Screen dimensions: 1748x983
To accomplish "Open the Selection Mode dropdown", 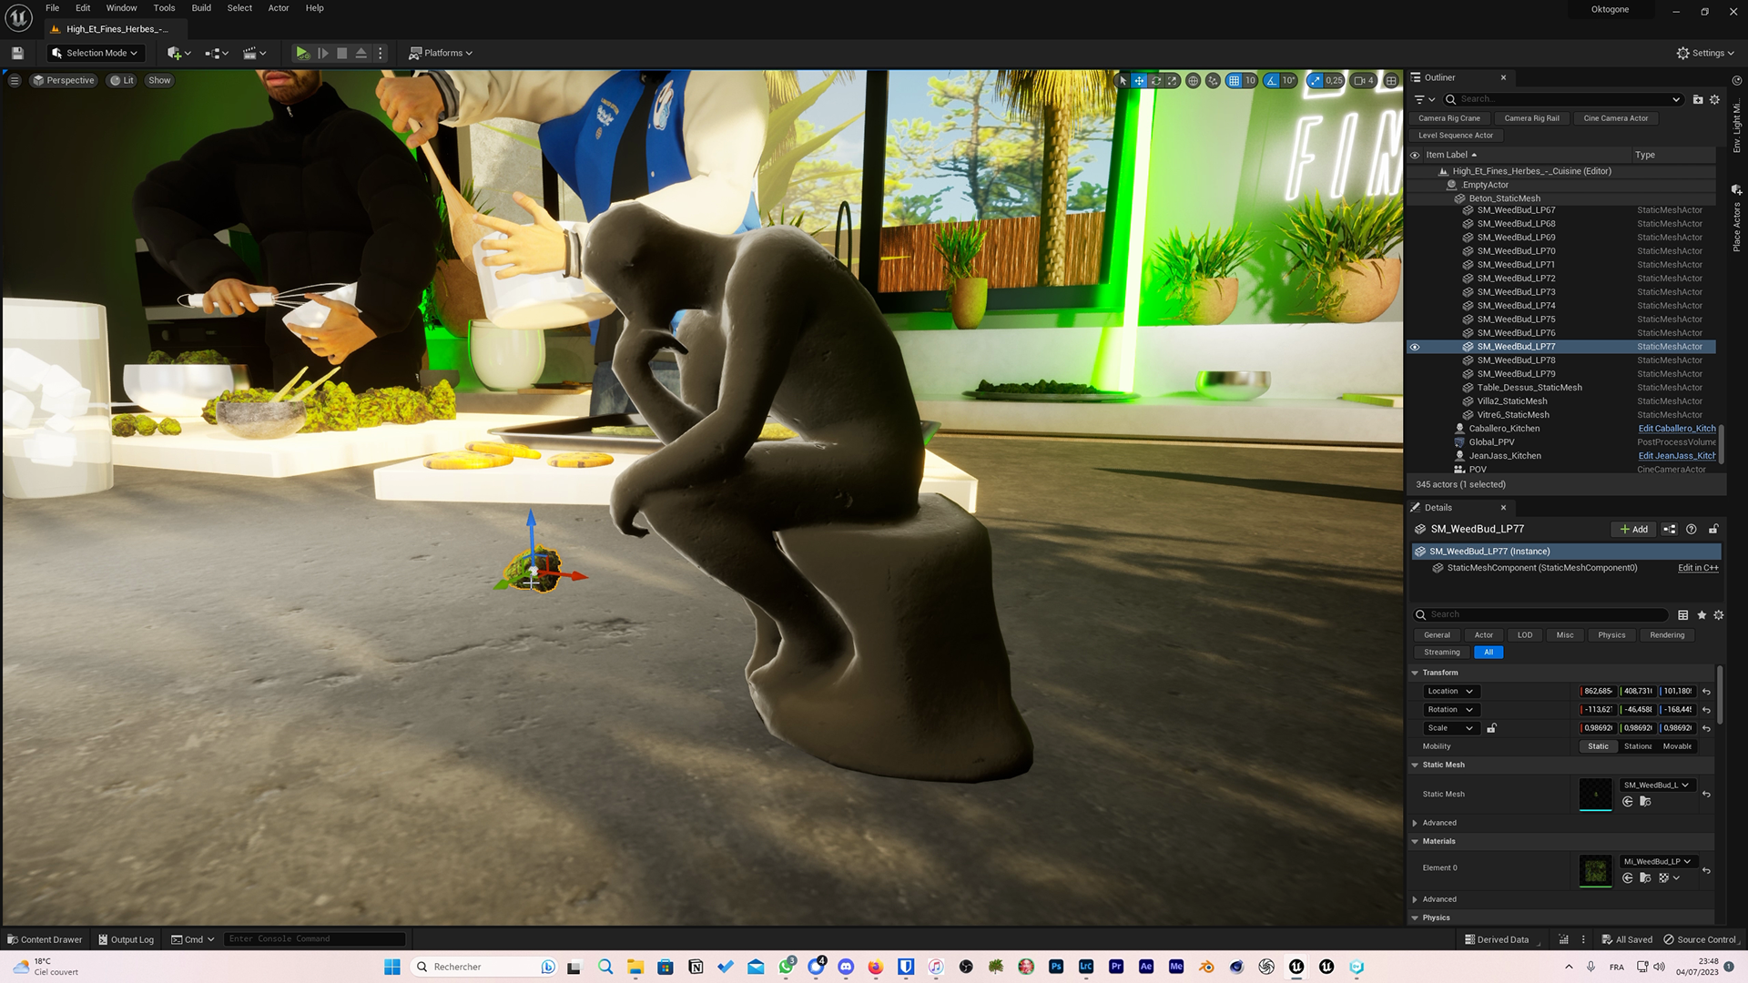I will click(96, 53).
